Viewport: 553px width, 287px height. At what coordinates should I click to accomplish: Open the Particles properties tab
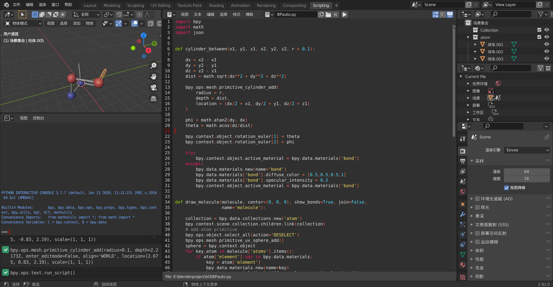coord(463,224)
